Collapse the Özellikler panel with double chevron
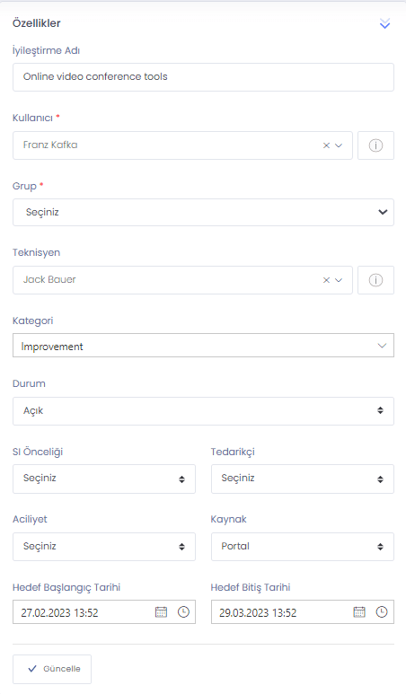406x694 pixels. [384, 24]
